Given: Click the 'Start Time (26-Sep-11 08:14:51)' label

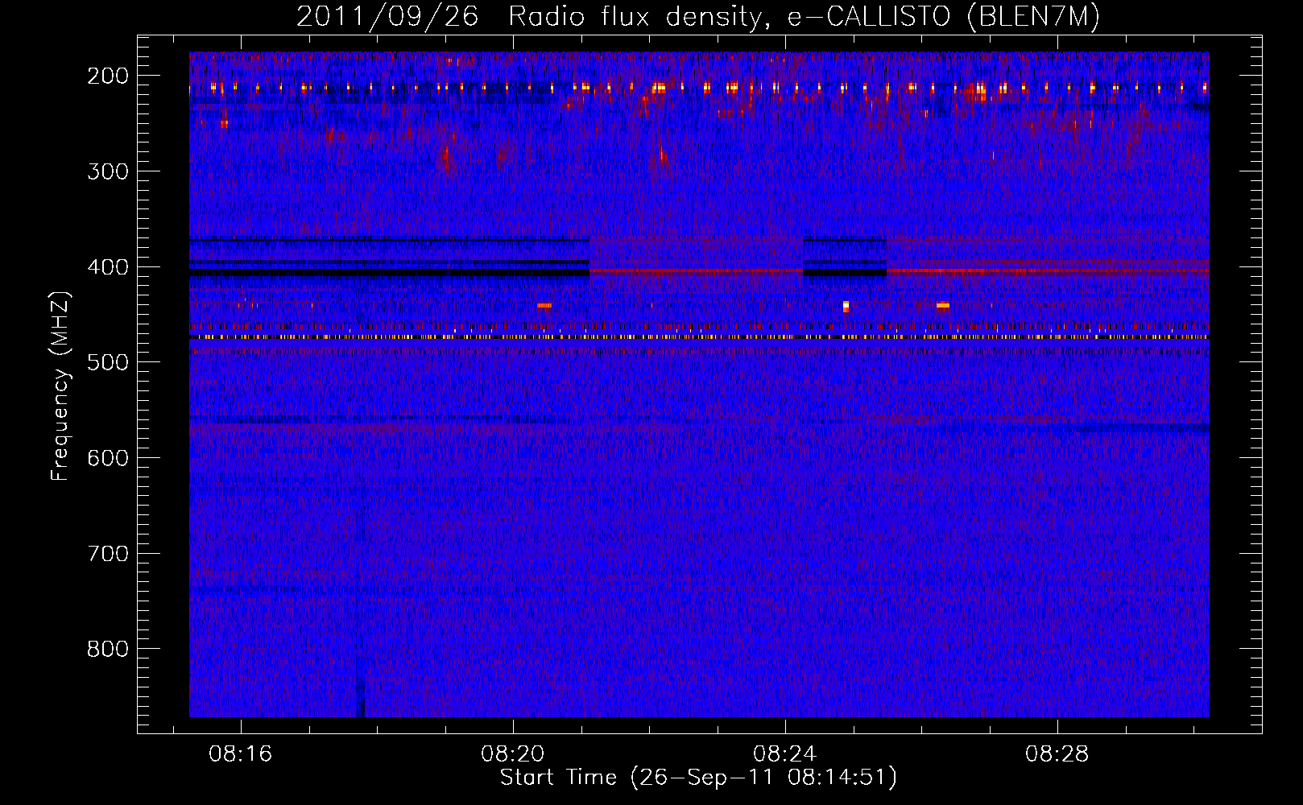Looking at the screenshot, I should click(698, 778).
